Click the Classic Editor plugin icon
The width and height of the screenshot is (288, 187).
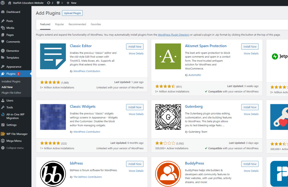(53, 56)
